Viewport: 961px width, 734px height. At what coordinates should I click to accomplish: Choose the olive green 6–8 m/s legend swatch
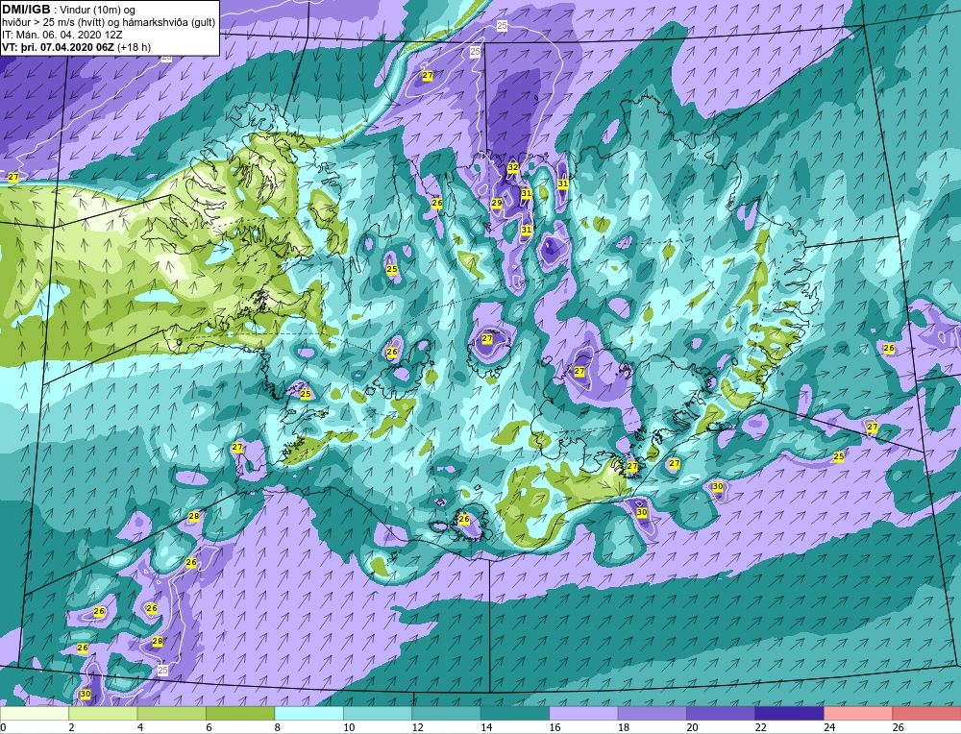point(240,713)
